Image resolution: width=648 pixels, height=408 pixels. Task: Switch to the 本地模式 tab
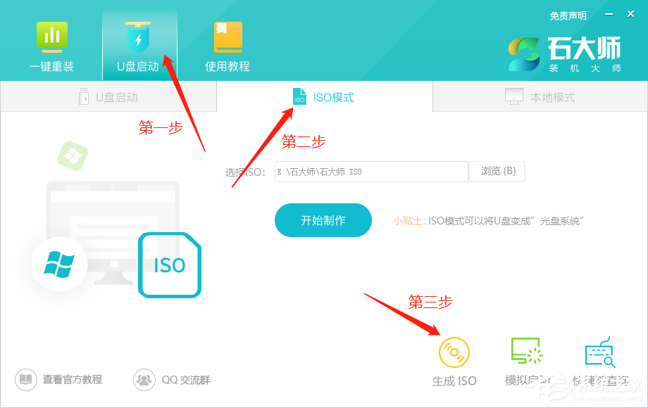pos(540,97)
